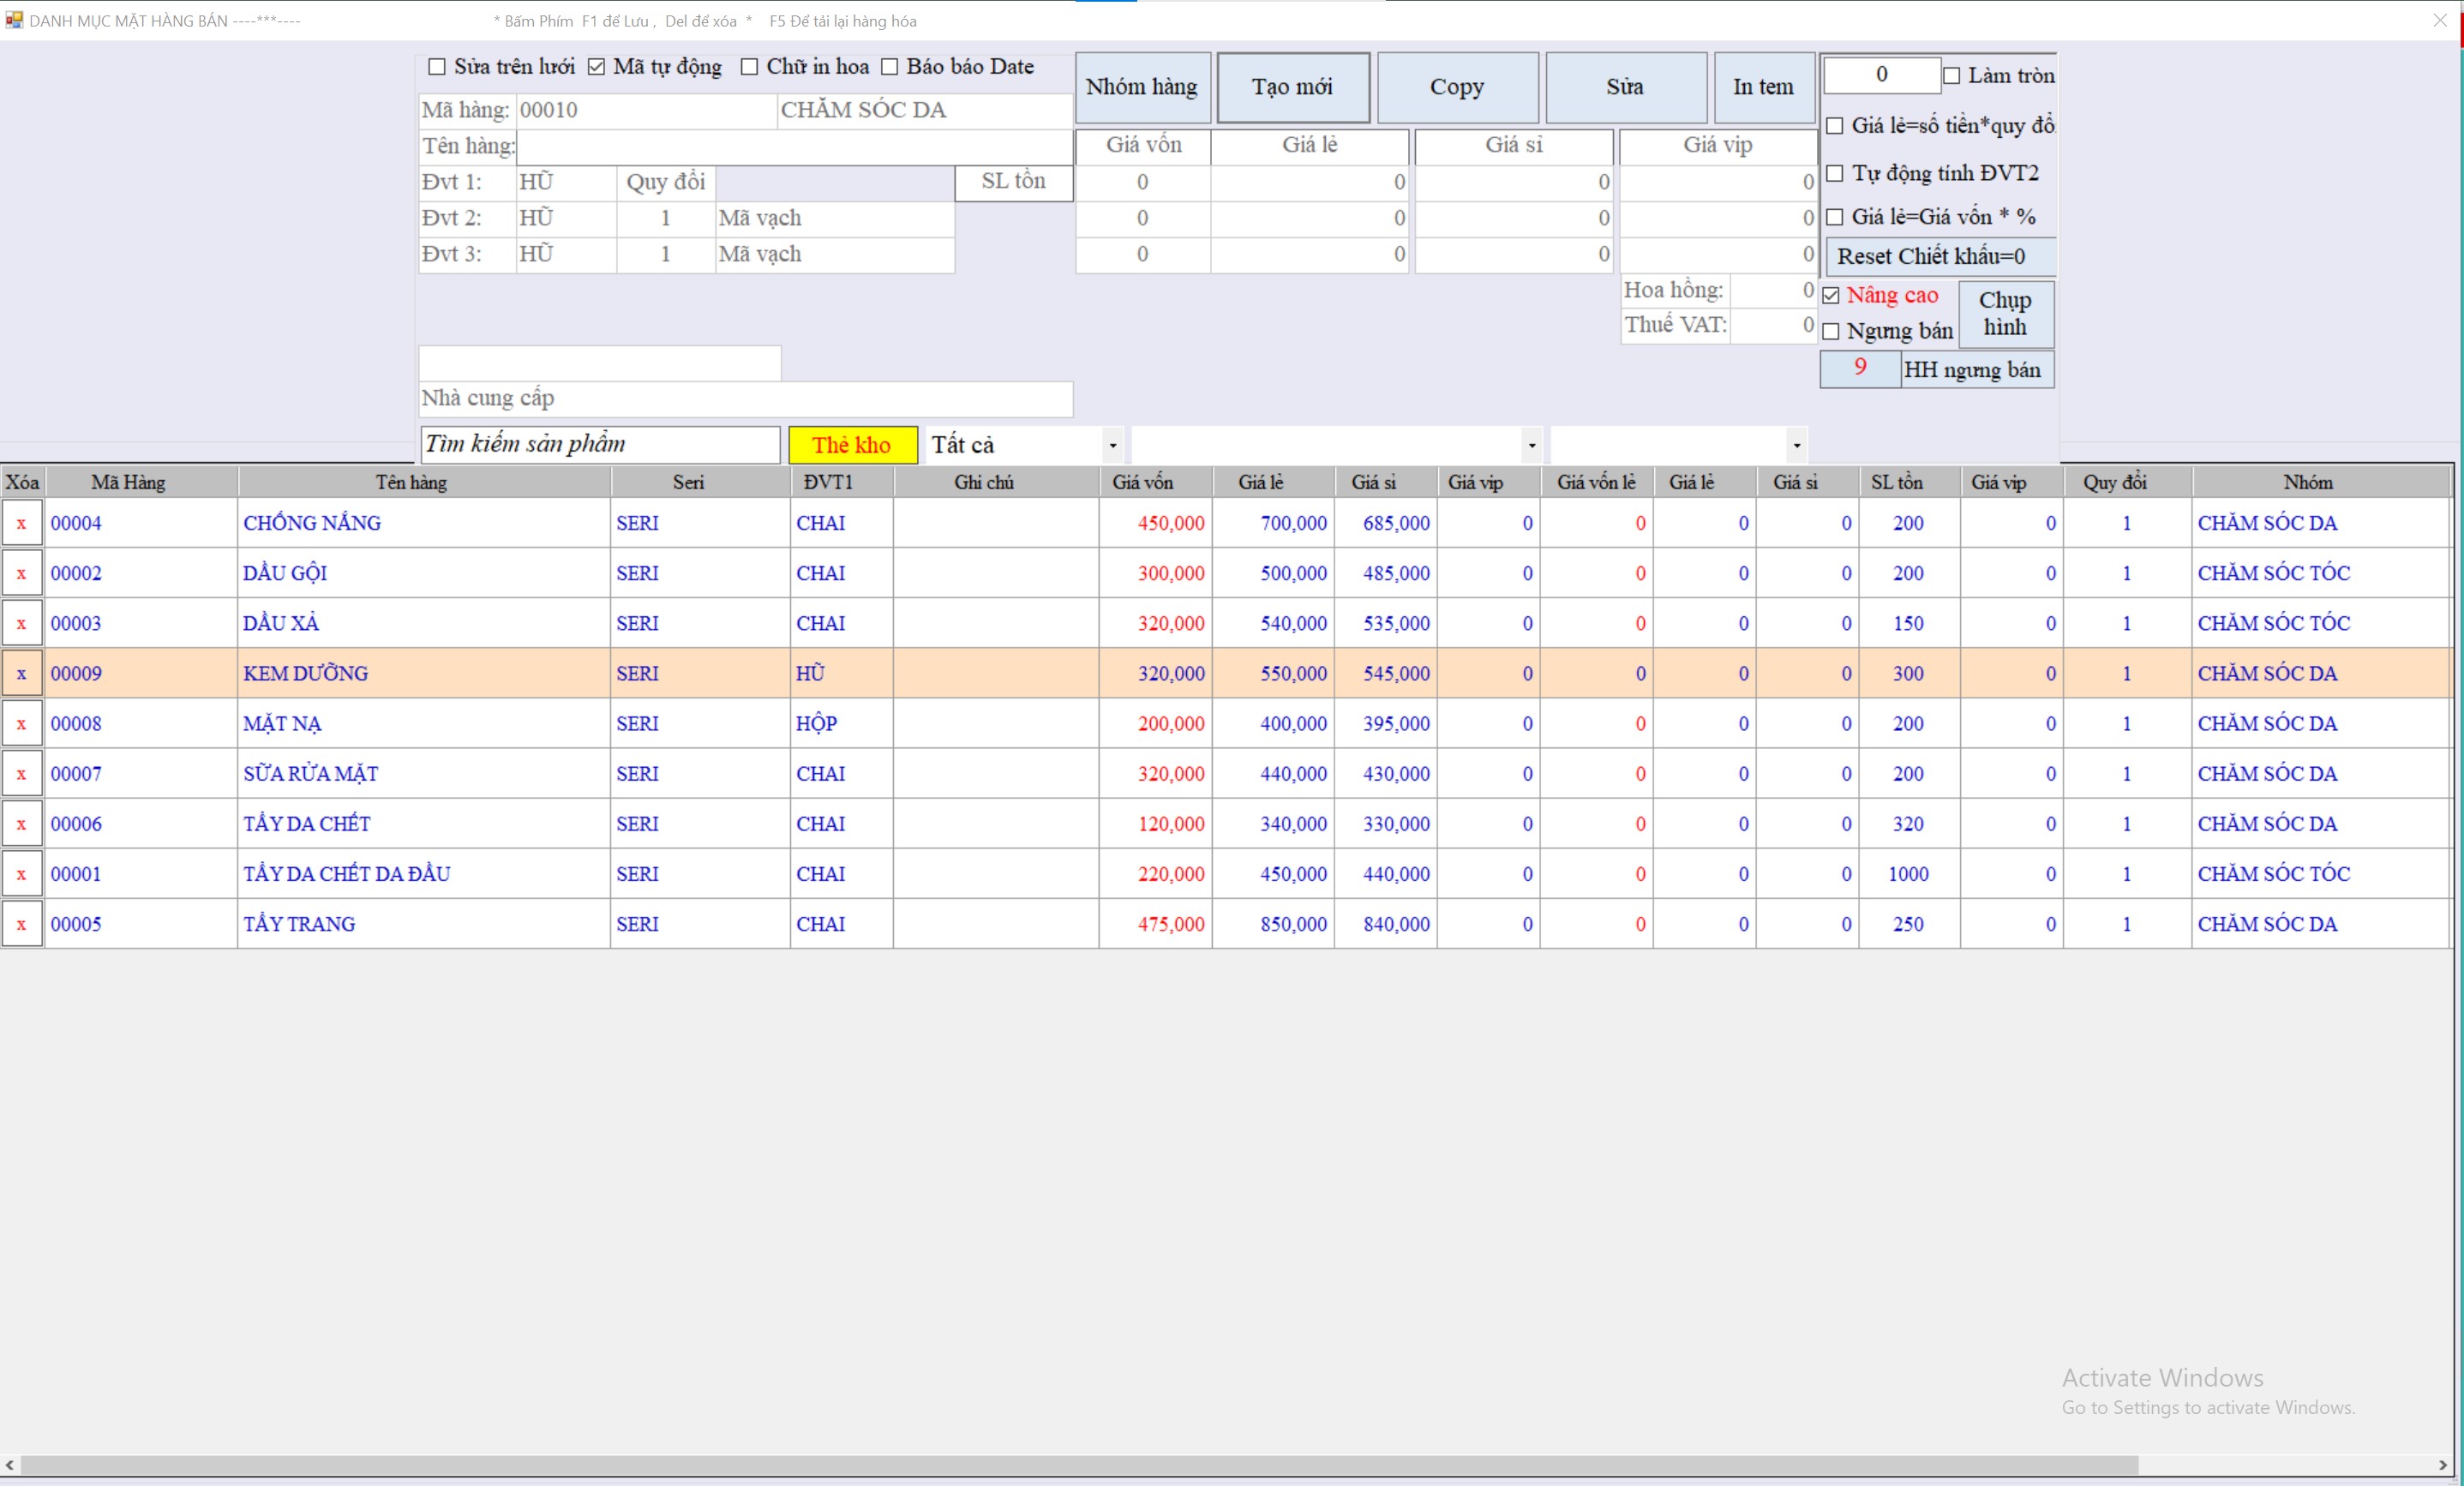This screenshot has height=1486, width=2464.
Task: Open the rightmost empty filter dropdown
Action: (x=1796, y=445)
